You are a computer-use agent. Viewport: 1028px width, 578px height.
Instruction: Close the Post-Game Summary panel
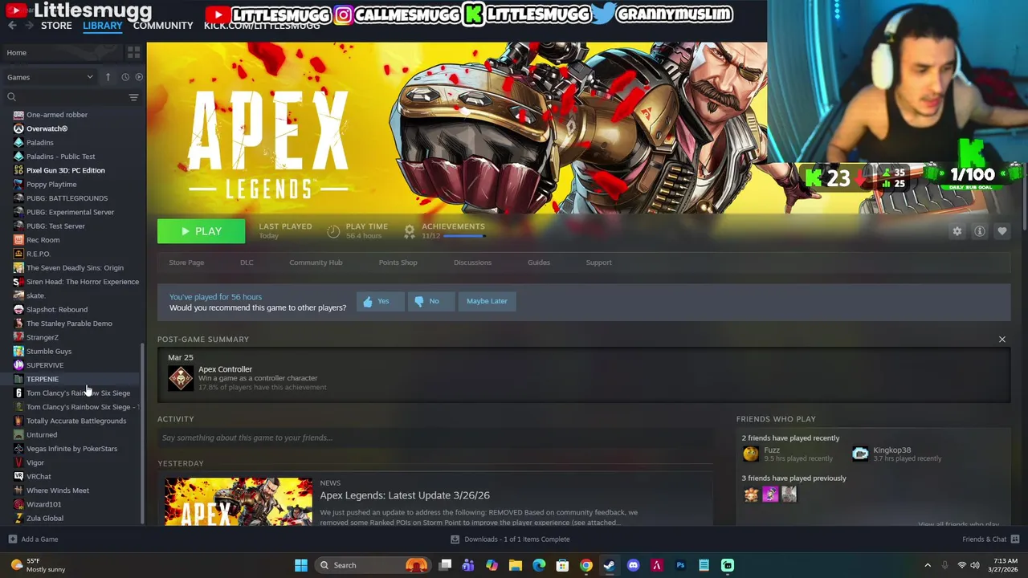click(x=1001, y=340)
